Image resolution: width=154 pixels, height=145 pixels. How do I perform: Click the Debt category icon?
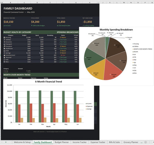pyautogui.click(x=4, y=51)
